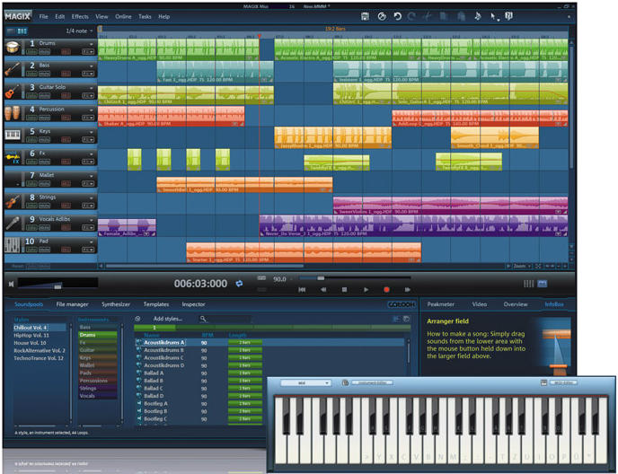Open the Guitar Solo track dropdown arrow
Image resolution: width=618 pixels, height=474 pixels.
click(x=92, y=88)
